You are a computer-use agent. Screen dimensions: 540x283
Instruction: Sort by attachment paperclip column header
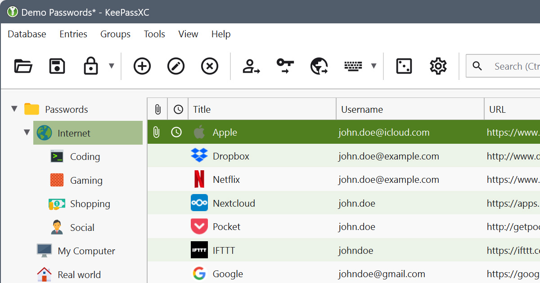(157, 109)
